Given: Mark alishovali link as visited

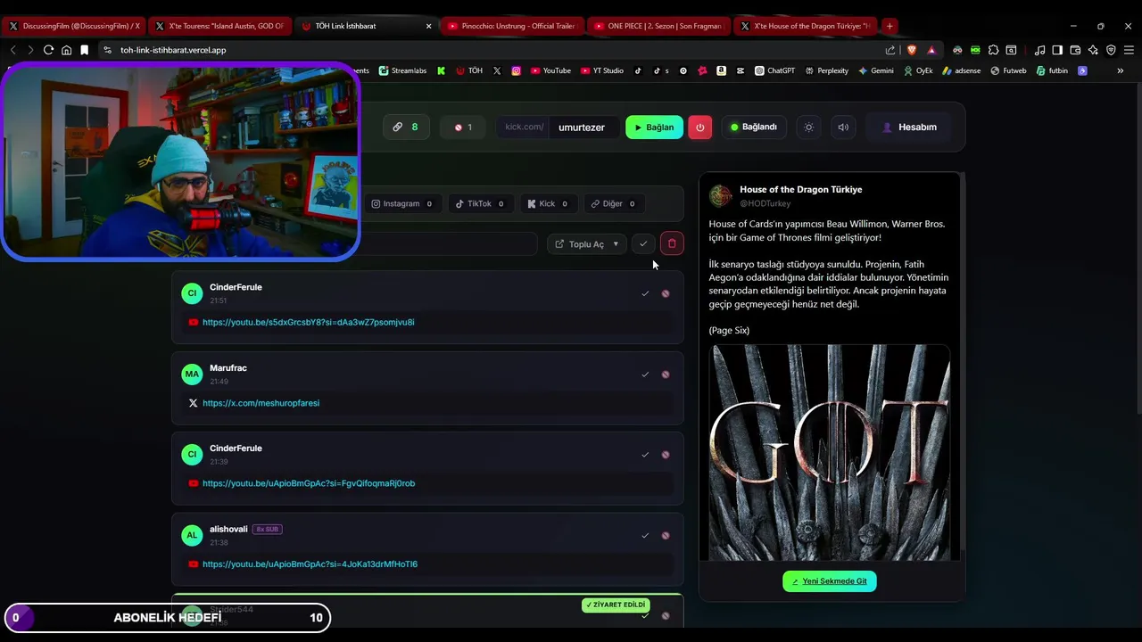Looking at the screenshot, I should [x=645, y=536].
